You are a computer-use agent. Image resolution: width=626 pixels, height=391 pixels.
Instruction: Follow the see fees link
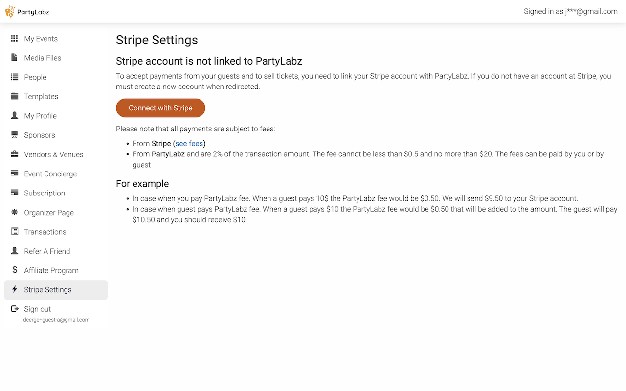coord(189,144)
